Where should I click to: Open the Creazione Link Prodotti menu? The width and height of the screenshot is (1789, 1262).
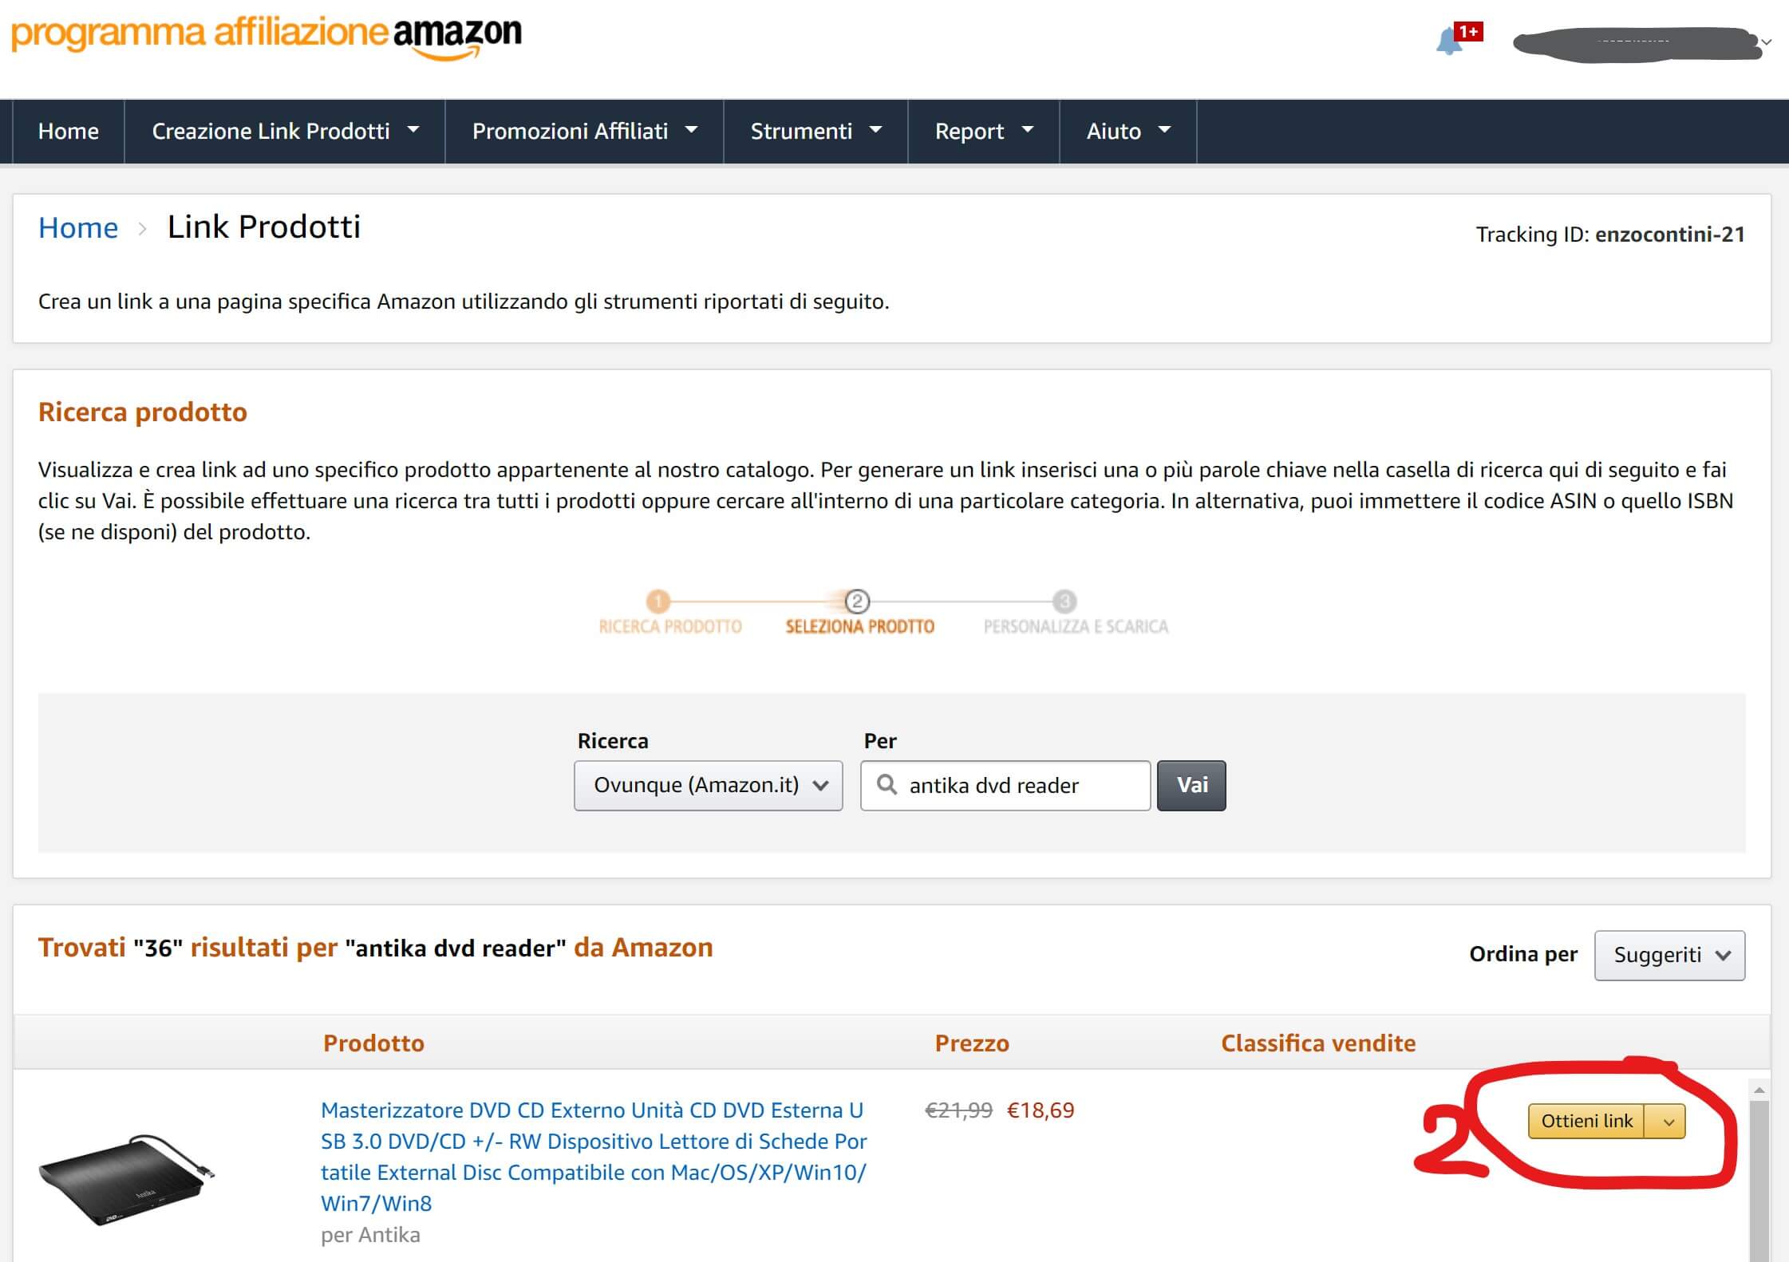285,132
